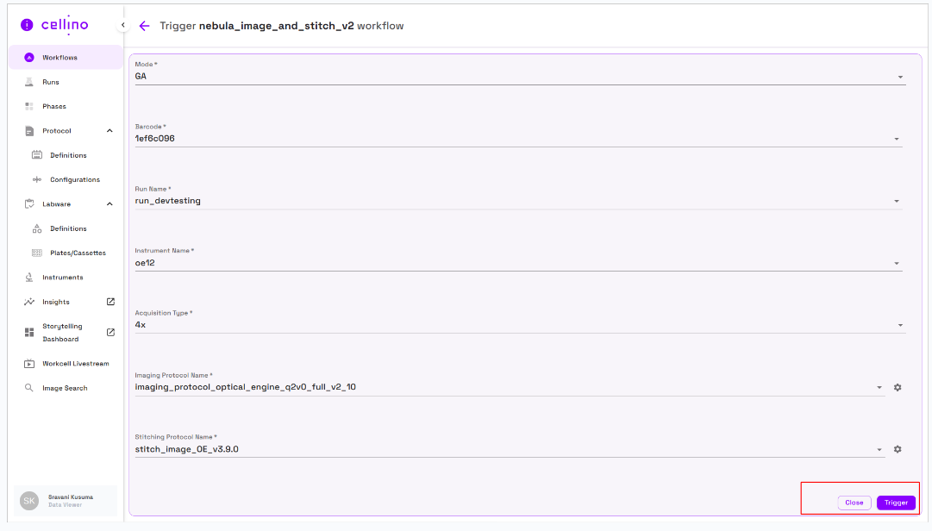Click the Run Name field
Viewport: 932px width, 531px height.
pos(509,201)
